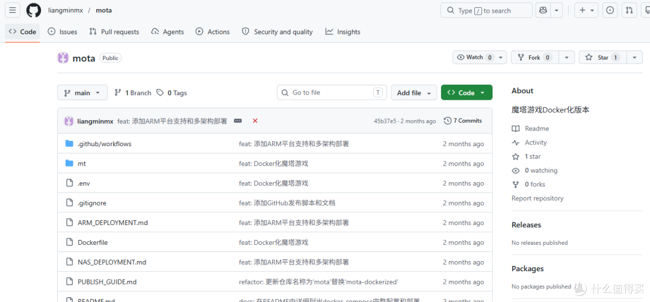This screenshot has width=650, height=302.
Task: View failed status check red X
Action: coord(255,121)
